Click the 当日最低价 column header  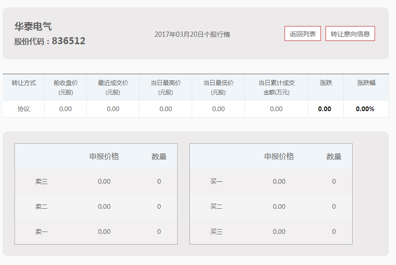pyautogui.click(x=218, y=87)
